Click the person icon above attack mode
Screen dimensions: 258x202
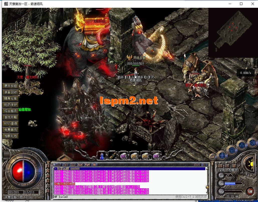click(x=227, y=166)
